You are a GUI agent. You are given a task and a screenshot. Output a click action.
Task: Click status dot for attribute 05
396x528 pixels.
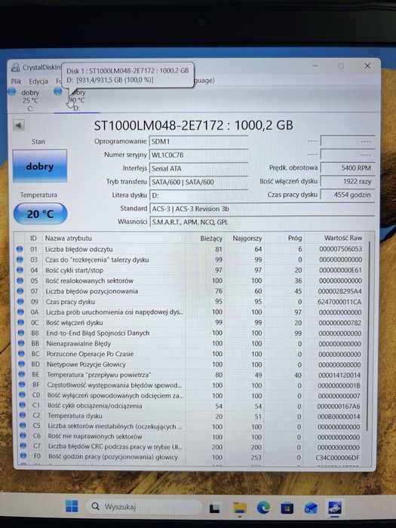pos(20,280)
